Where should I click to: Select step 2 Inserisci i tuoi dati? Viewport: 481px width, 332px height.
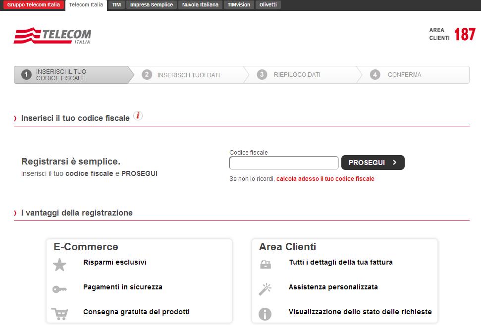tap(188, 75)
